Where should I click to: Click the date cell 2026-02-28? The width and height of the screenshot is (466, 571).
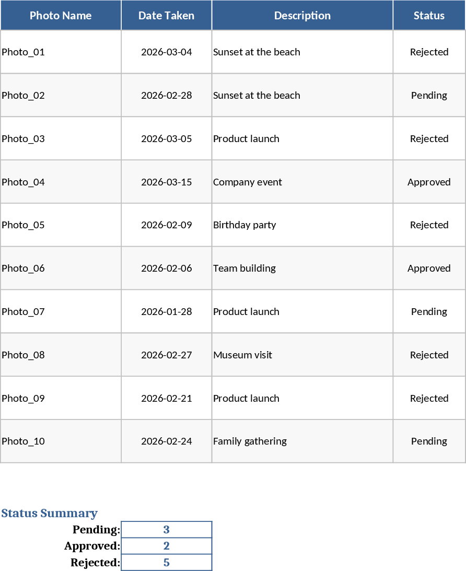[x=166, y=95]
